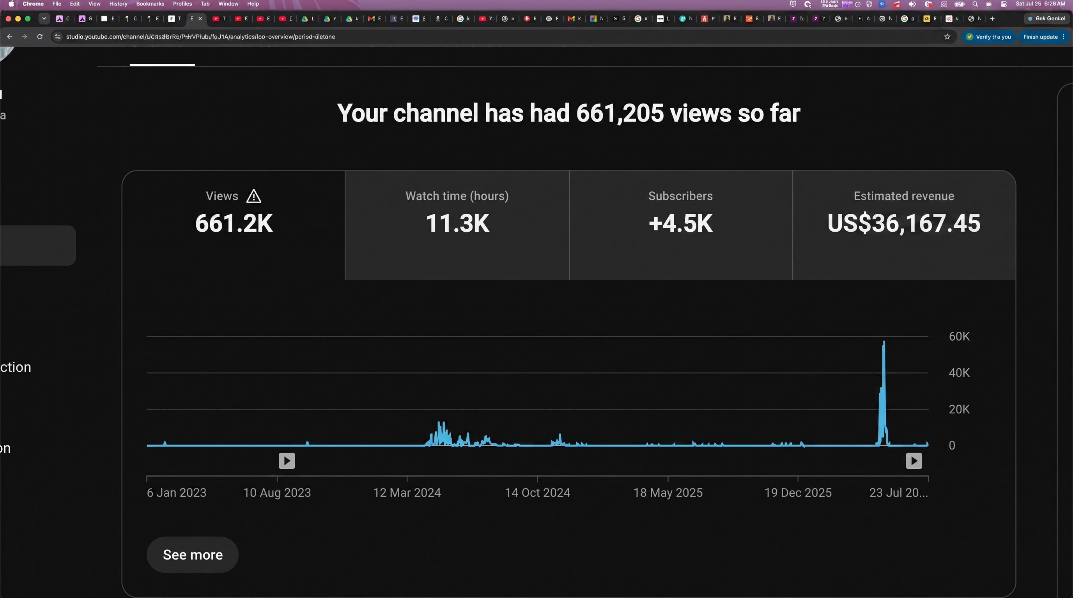Open the video marker near Aug 2023
Image resolution: width=1073 pixels, height=598 pixels.
tap(287, 460)
